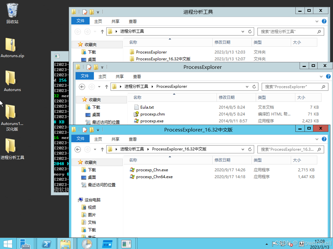Go up one level in 进程分析工具 window
Image resolution: width=333 pixels, height=249 pixels.
[102, 32]
